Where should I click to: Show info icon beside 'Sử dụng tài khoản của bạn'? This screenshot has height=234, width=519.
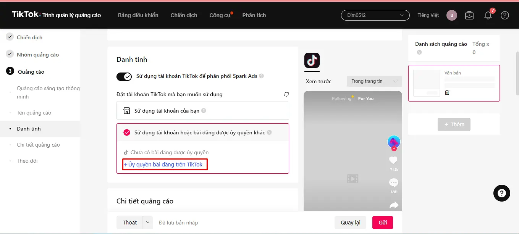204,111
